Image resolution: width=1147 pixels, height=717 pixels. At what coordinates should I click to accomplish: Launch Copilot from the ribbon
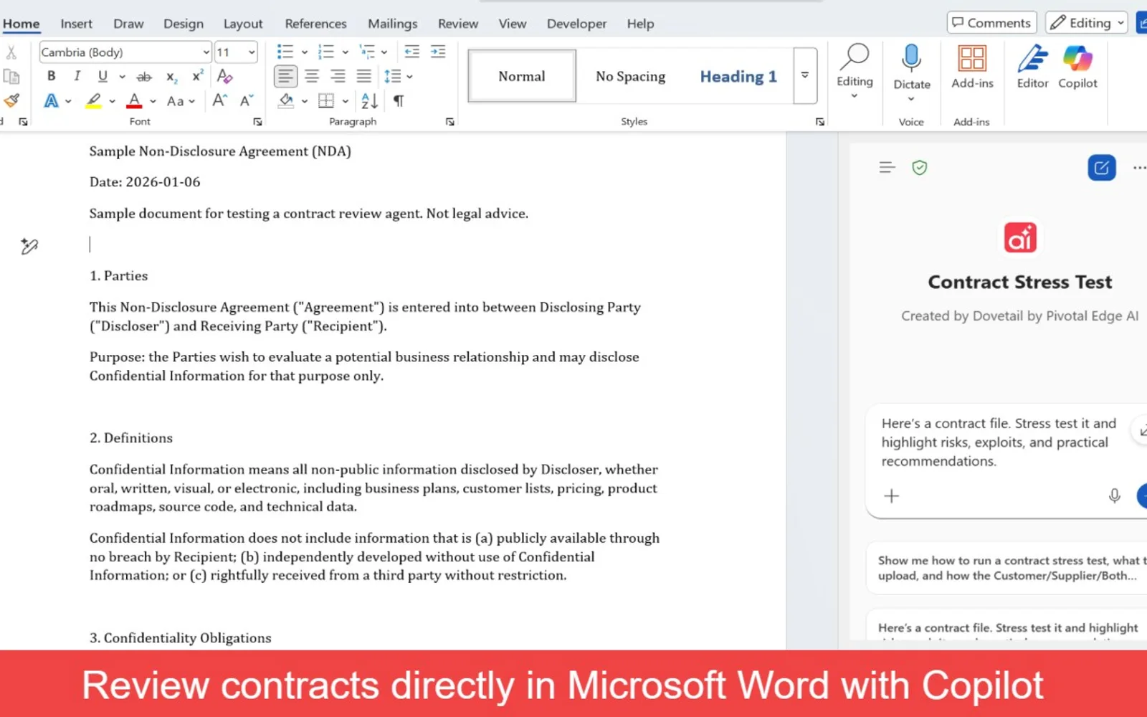[1077, 67]
